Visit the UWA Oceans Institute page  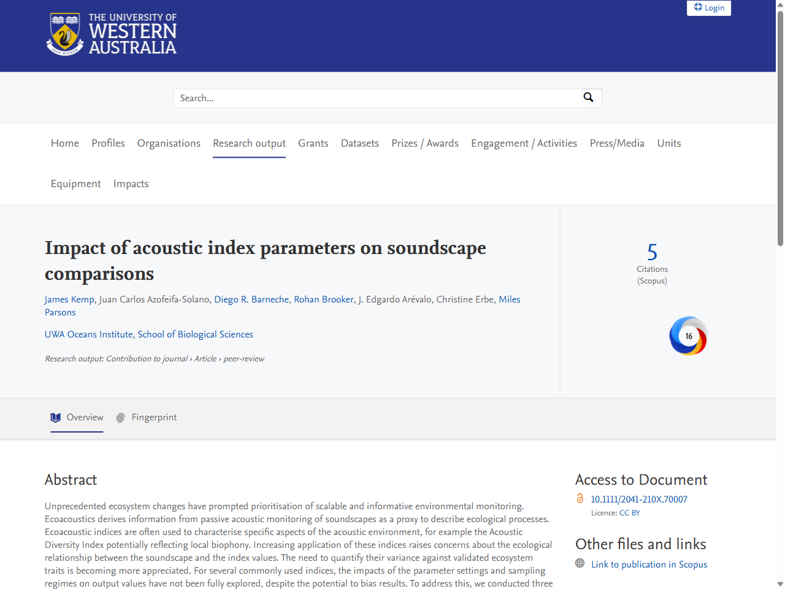coord(88,334)
